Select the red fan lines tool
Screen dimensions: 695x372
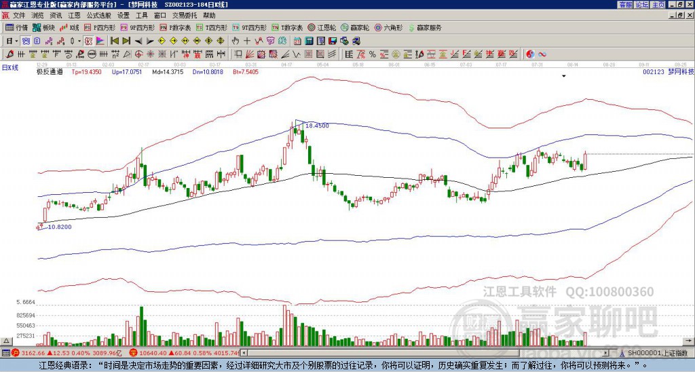[249, 54]
